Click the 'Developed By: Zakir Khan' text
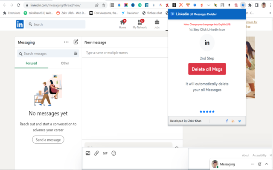Screen dimensions: 273x170 click(186, 121)
